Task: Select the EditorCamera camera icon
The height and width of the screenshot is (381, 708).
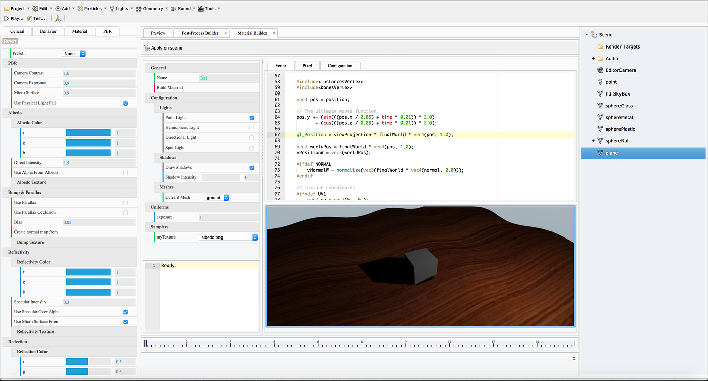Action: click(x=599, y=70)
